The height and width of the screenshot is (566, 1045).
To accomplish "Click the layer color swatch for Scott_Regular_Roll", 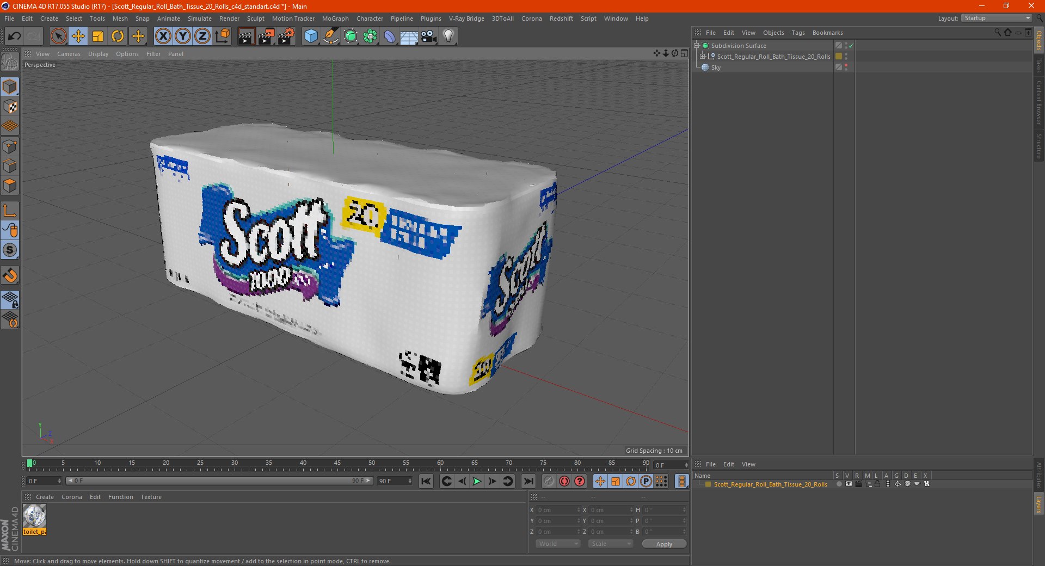I will 708,484.
